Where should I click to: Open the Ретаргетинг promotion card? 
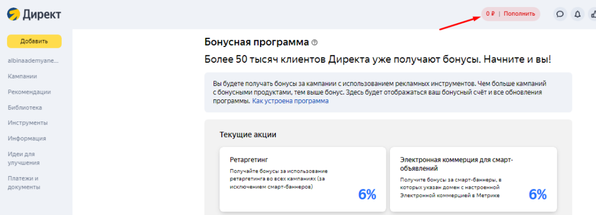pyautogui.click(x=301, y=180)
